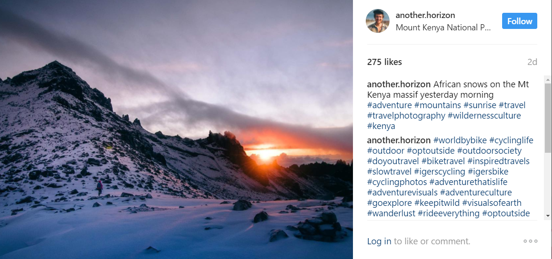Select the #sunrise hashtag

point(480,105)
